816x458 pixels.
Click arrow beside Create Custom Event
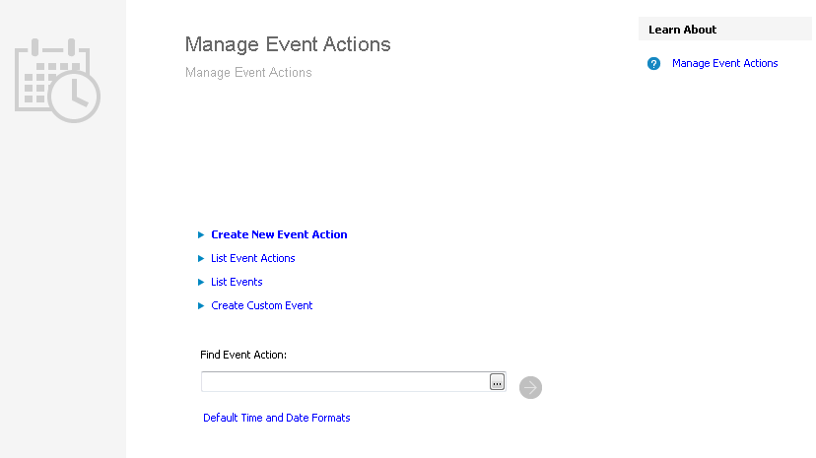pyautogui.click(x=201, y=306)
